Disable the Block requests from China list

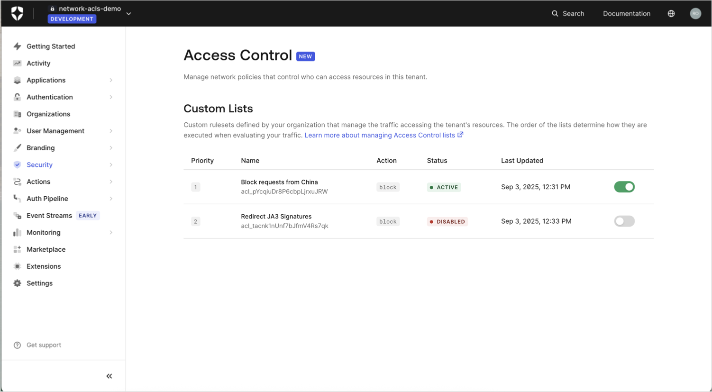coord(624,187)
